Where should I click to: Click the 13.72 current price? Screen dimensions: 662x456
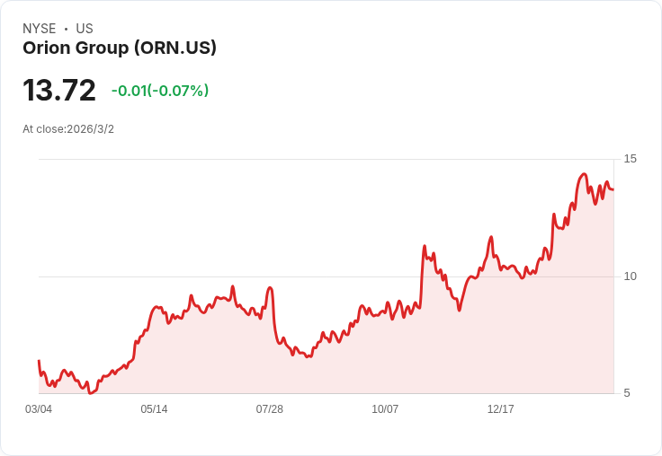(x=59, y=90)
